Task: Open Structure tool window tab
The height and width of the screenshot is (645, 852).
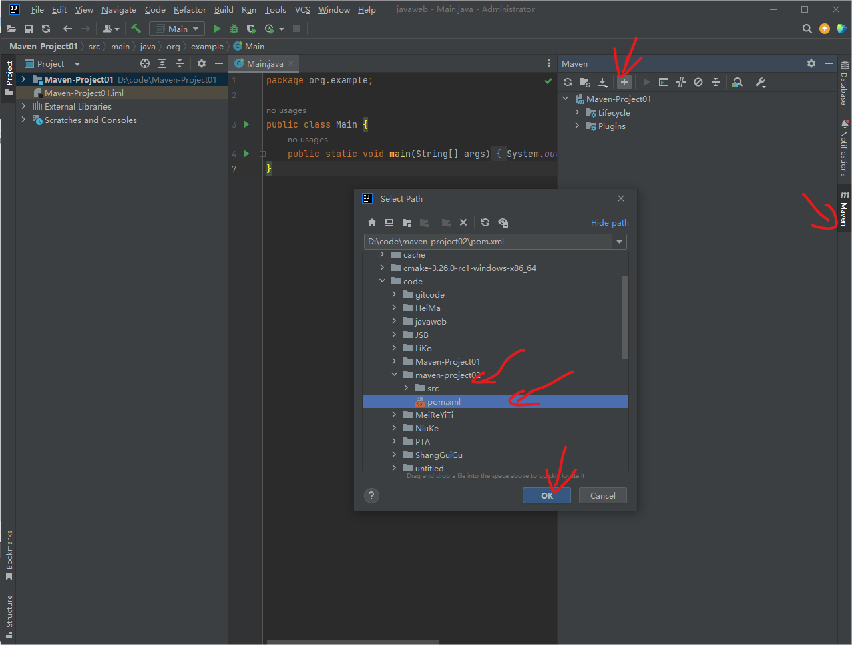Action: tap(9, 616)
